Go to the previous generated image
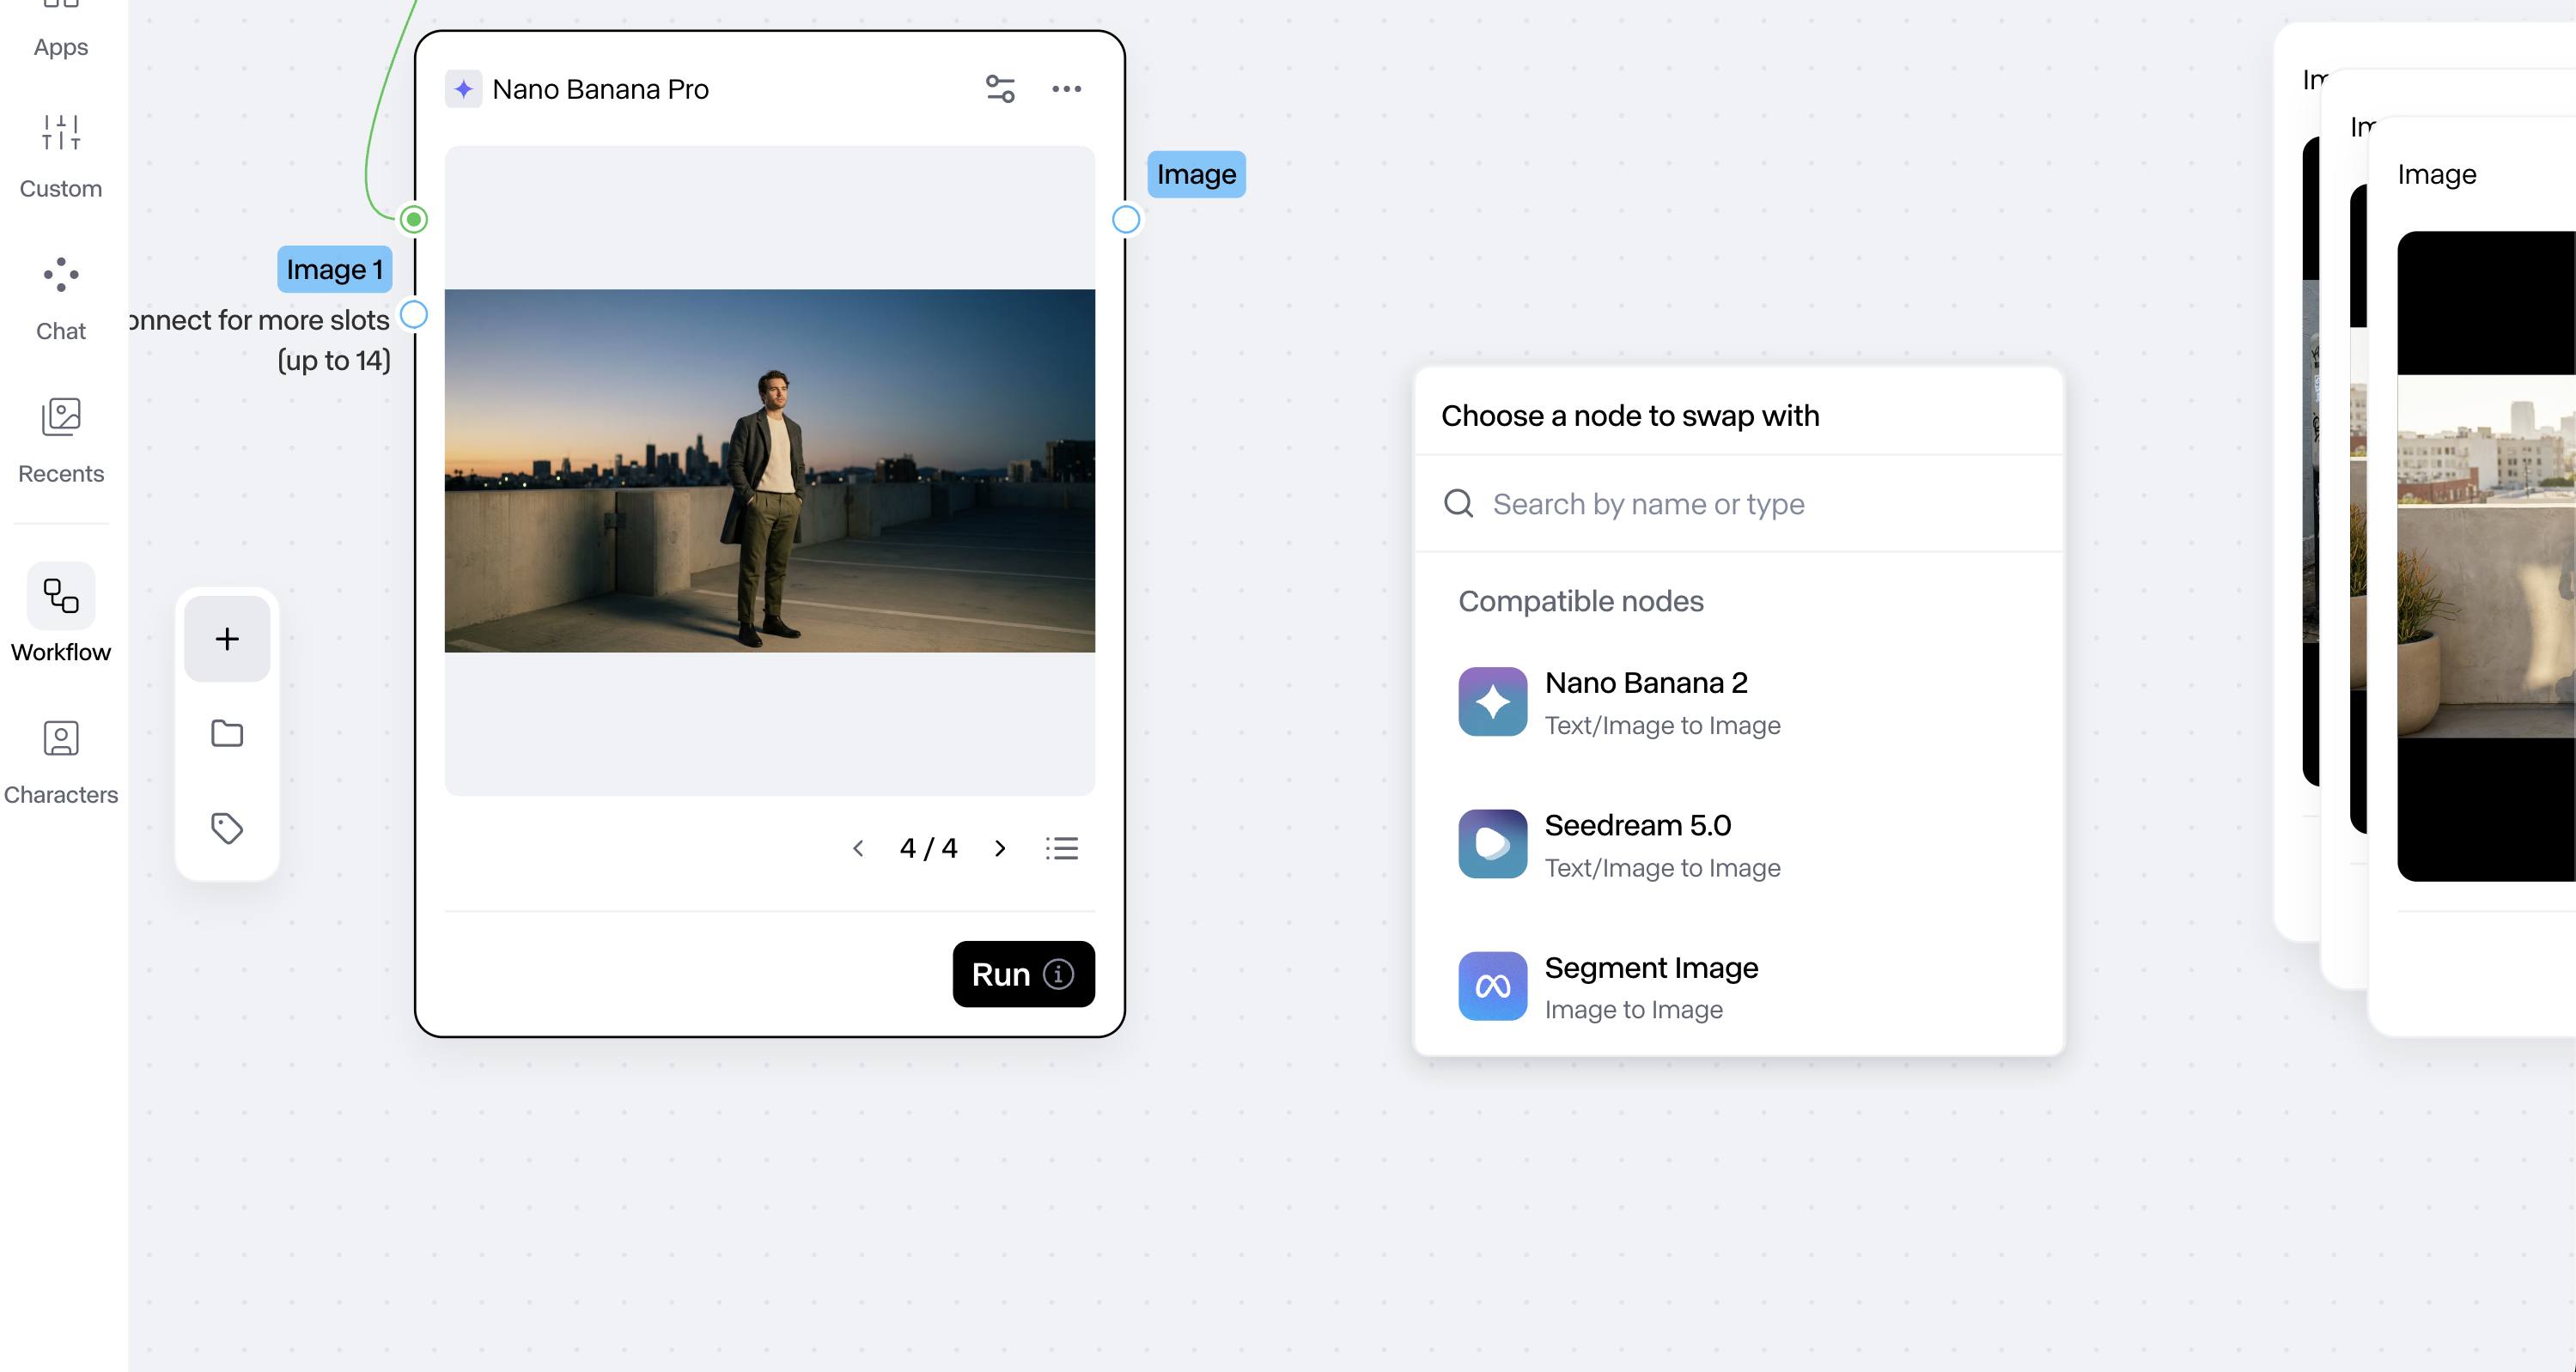 point(858,848)
